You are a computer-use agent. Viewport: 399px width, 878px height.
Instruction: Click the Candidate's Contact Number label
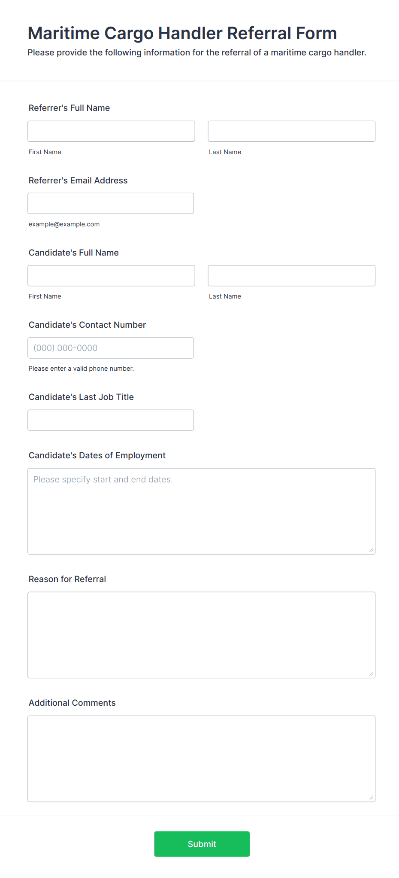click(x=87, y=325)
